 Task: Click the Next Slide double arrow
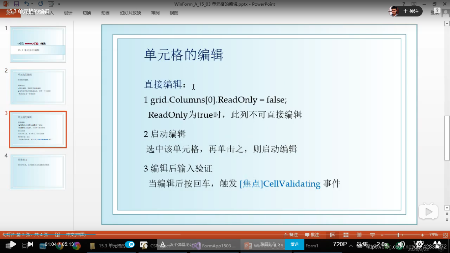pos(447,220)
